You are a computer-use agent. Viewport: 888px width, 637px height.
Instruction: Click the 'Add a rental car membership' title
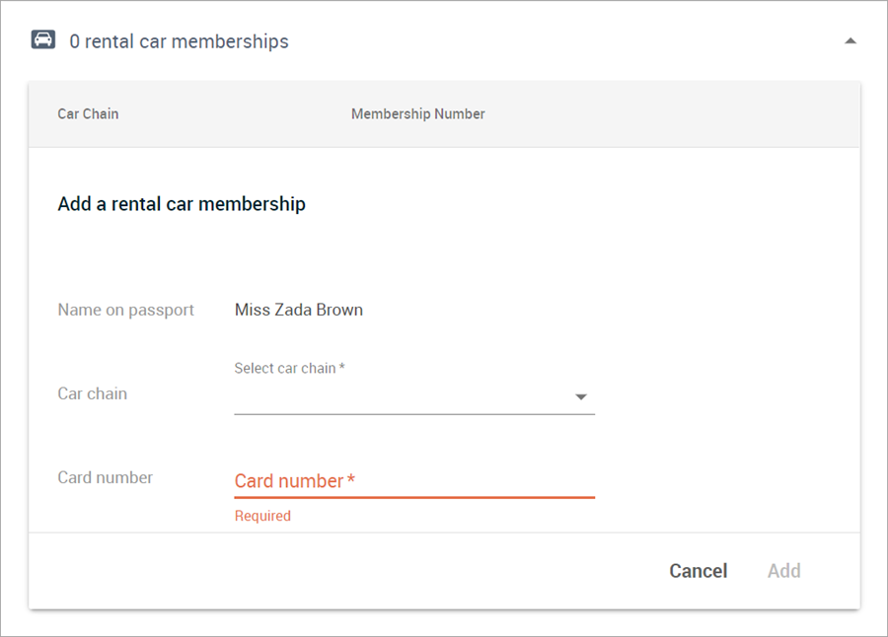tap(182, 204)
